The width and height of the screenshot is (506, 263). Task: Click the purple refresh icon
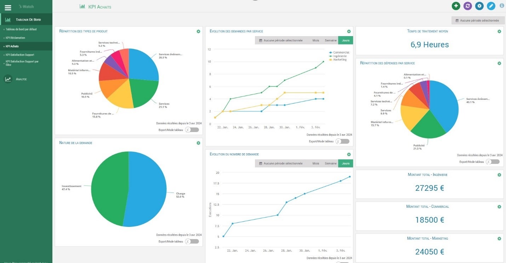coord(467,6)
